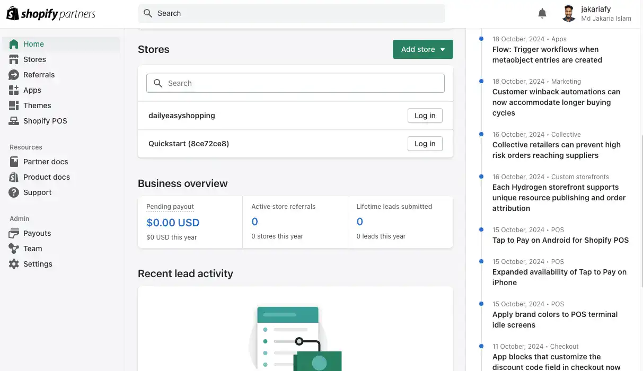Open Settings admin page
Screen dimensions: 643x371
coord(61,264)
